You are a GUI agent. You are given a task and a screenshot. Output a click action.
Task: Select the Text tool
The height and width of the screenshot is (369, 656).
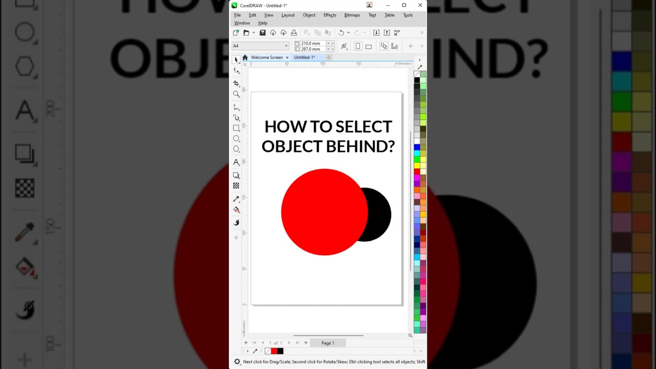click(x=236, y=162)
